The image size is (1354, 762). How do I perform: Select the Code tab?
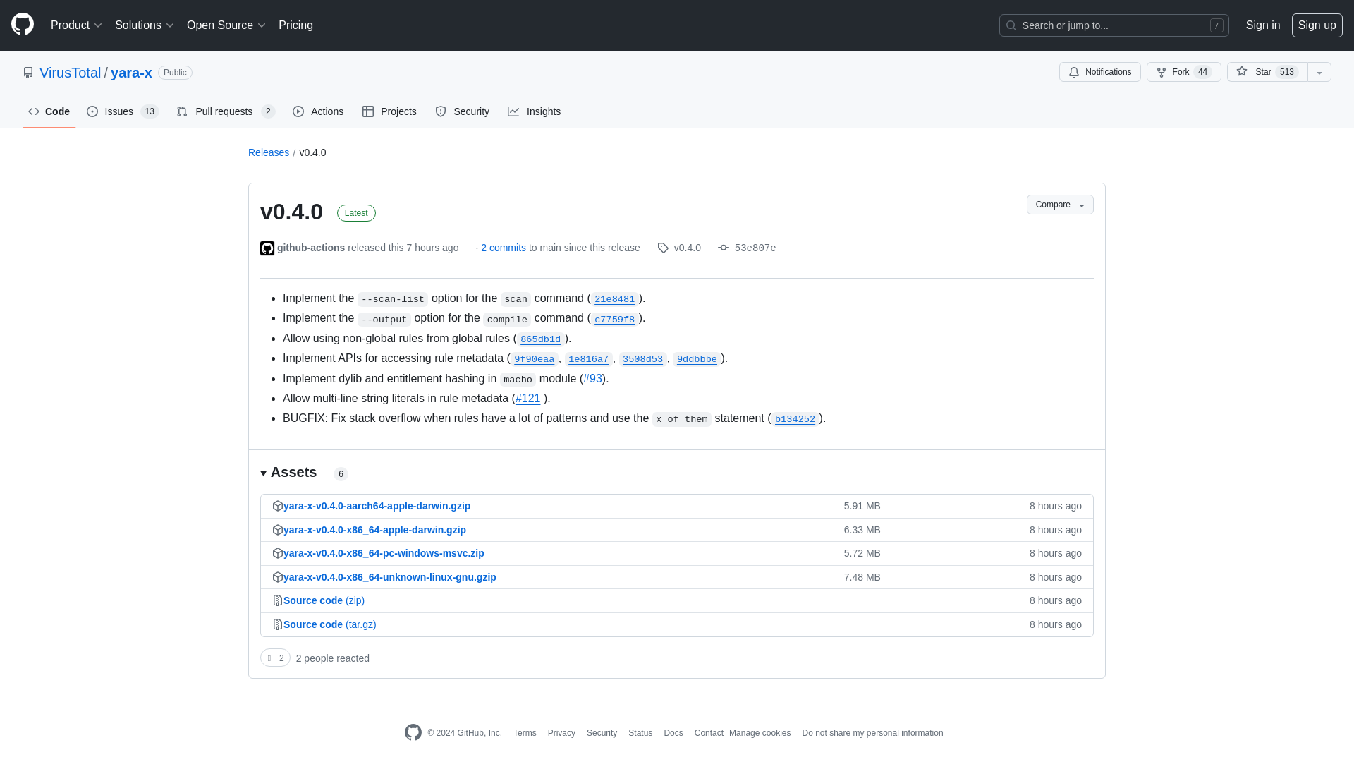pyautogui.click(x=49, y=111)
